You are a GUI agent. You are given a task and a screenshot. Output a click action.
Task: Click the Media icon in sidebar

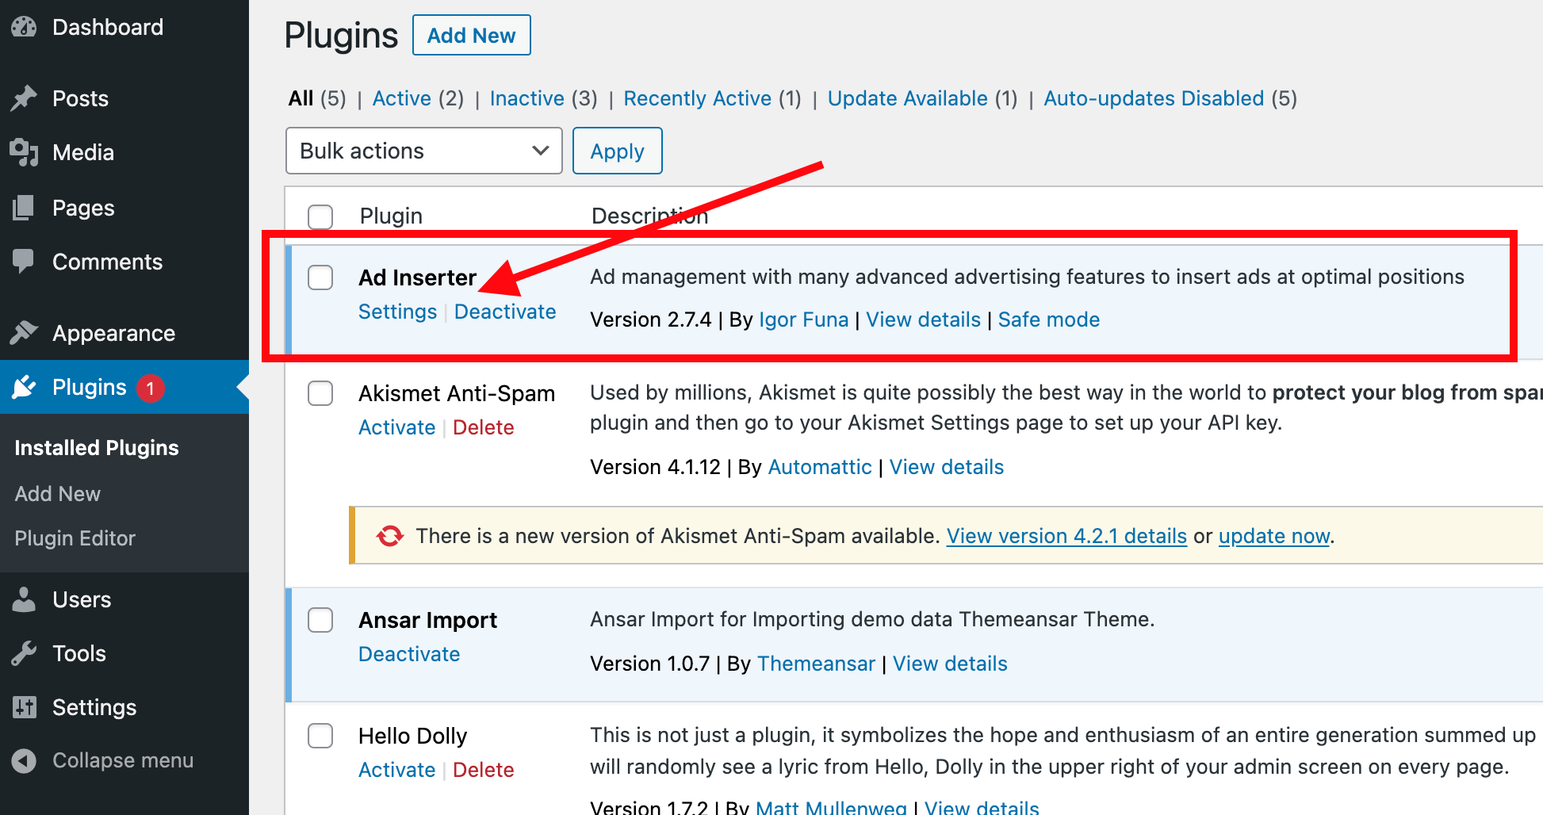pyautogui.click(x=24, y=152)
